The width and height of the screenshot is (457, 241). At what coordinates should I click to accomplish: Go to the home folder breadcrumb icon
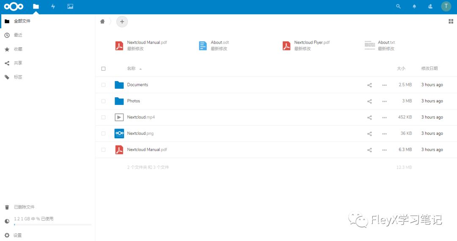tap(102, 22)
